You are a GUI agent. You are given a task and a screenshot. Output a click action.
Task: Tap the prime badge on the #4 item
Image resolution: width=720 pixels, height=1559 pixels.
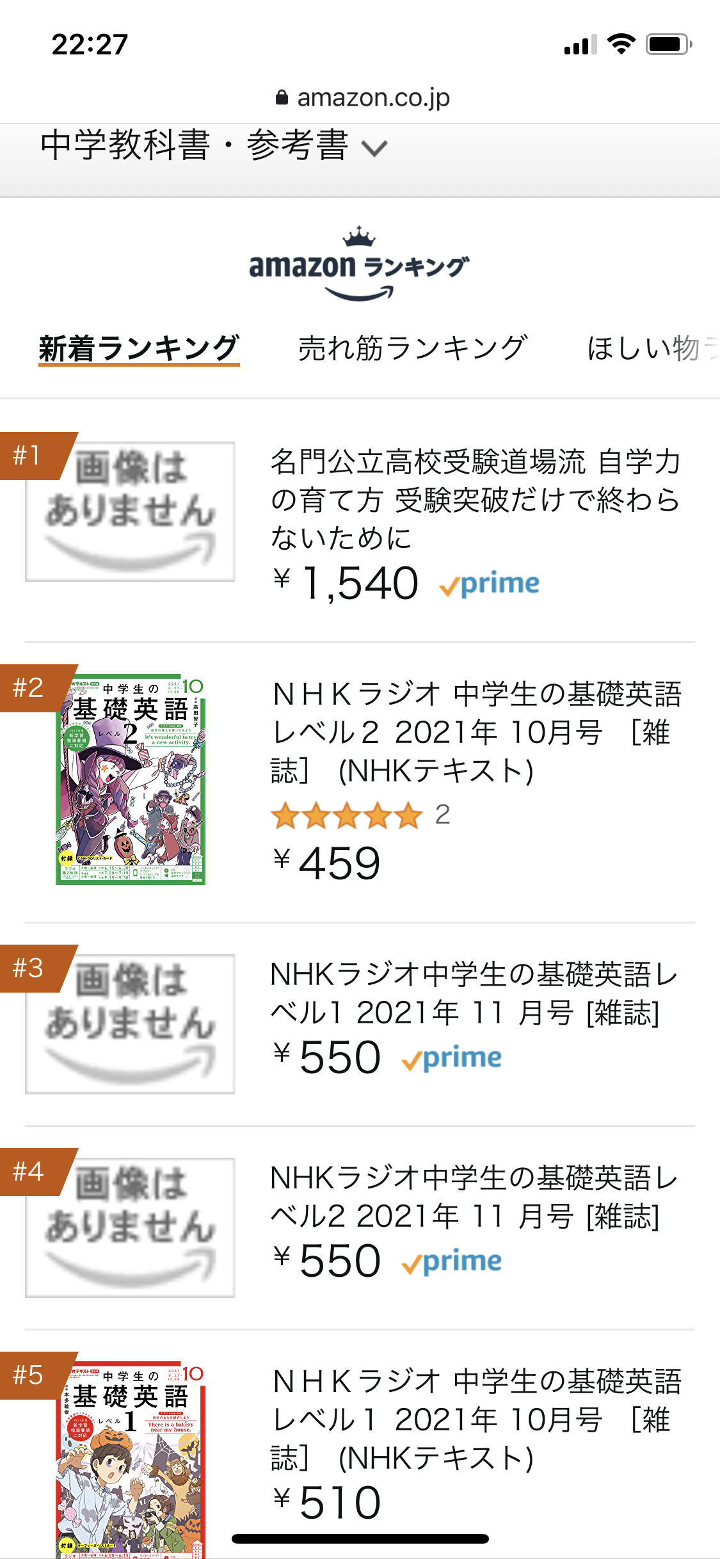(x=452, y=1262)
